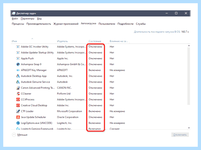Click the Logitech, Inc. publisher cell
The height and width of the screenshot is (150, 201).
point(65,123)
